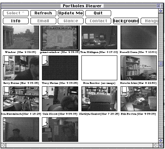Click the Update Me button
This screenshot has width=165, height=149.
coord(71,13)
